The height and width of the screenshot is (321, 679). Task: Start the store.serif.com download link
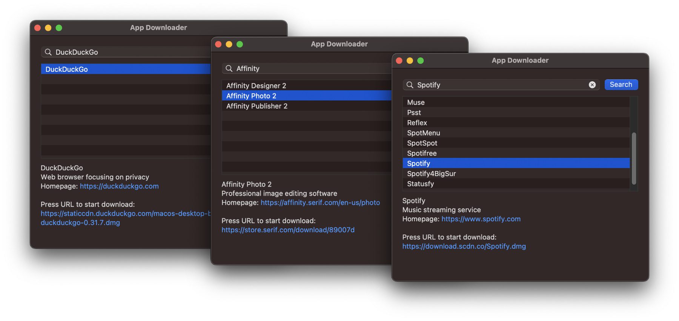[x=288, y=230]
